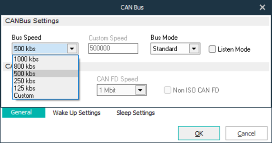Click the Standard bus mode field
272x143 pixels.
tap(170, 49)
